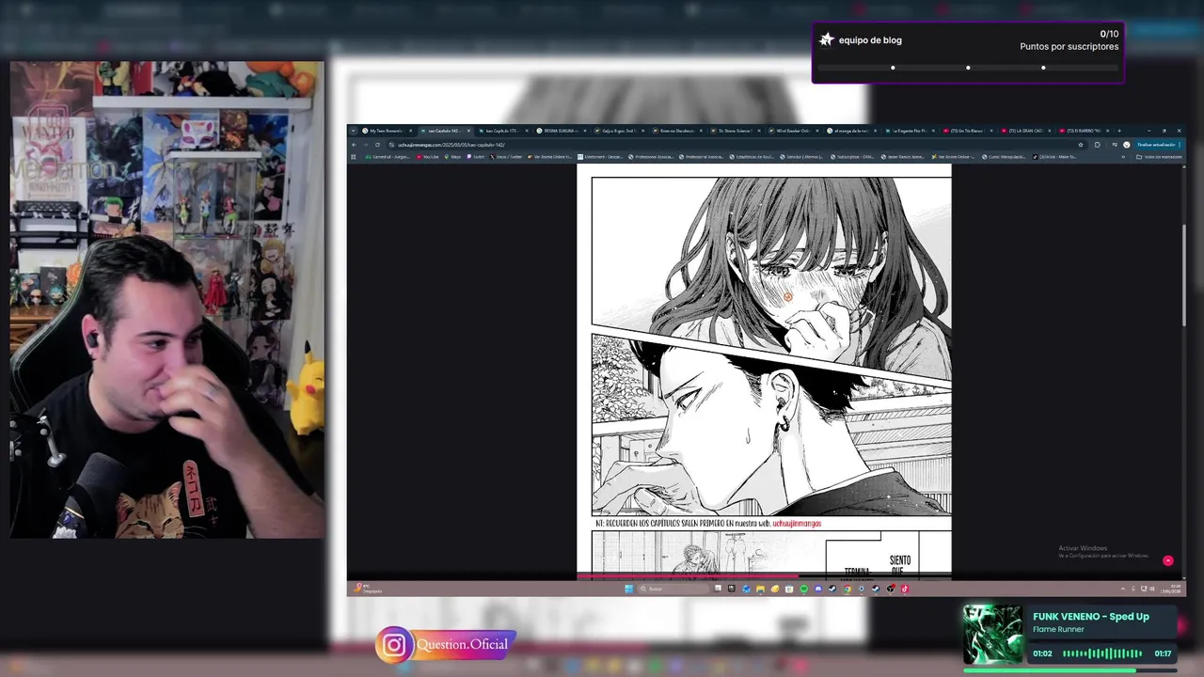Switch to the LA GRAN CAÍDA YouTube tab
This screenshot has width=1204, height=677.
pyautogui.click(x=1025, y=131)
